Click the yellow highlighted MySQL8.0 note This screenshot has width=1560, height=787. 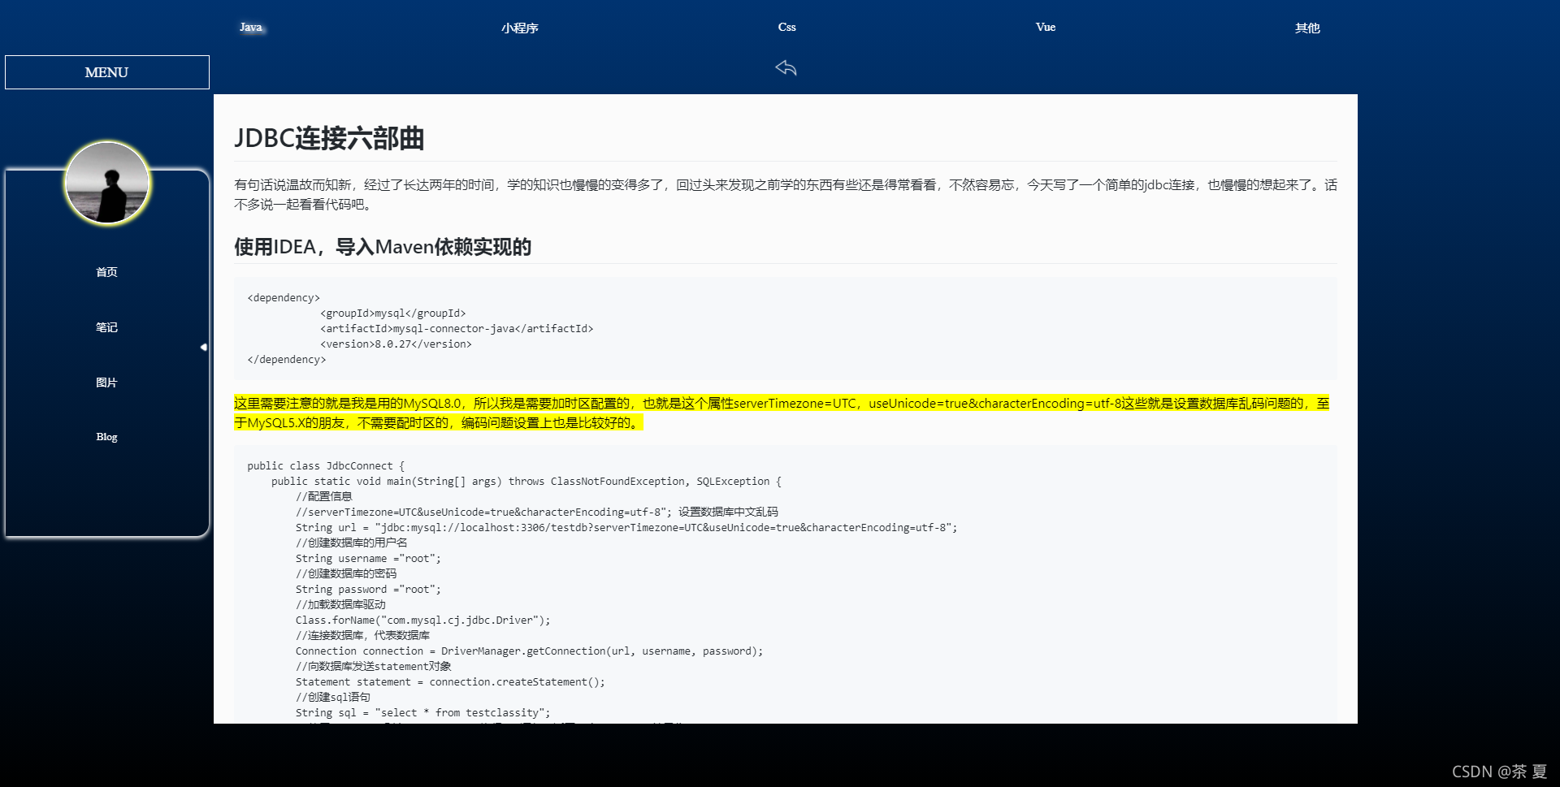pyautogui.click(x=782, y=413)
